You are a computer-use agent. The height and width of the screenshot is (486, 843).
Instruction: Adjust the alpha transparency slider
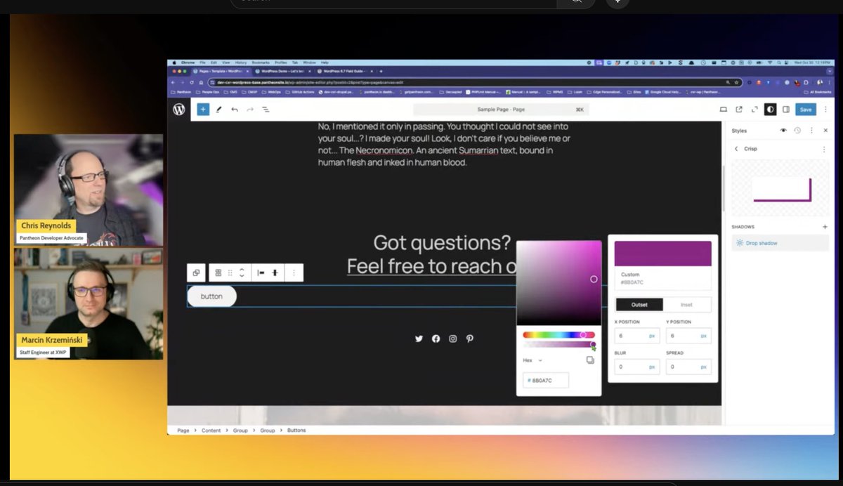[x=559, y=344]
